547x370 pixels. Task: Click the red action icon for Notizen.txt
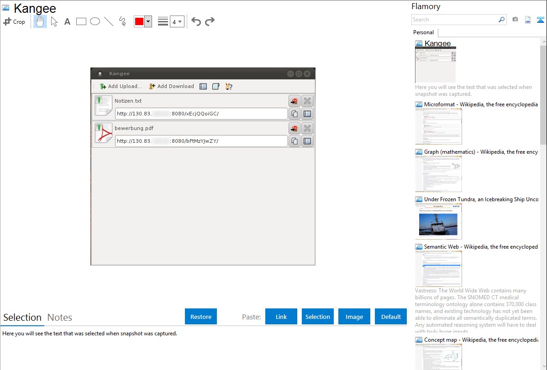(x=295, y=101)
